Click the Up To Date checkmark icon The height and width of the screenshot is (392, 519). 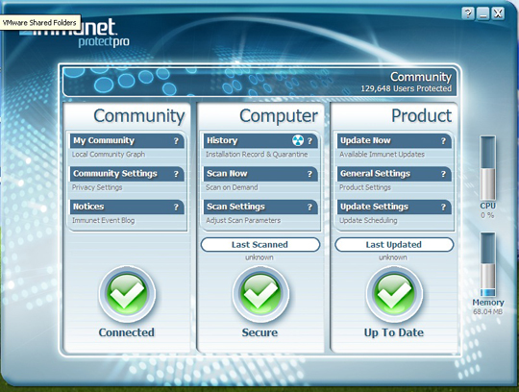(x=394, y=294)
